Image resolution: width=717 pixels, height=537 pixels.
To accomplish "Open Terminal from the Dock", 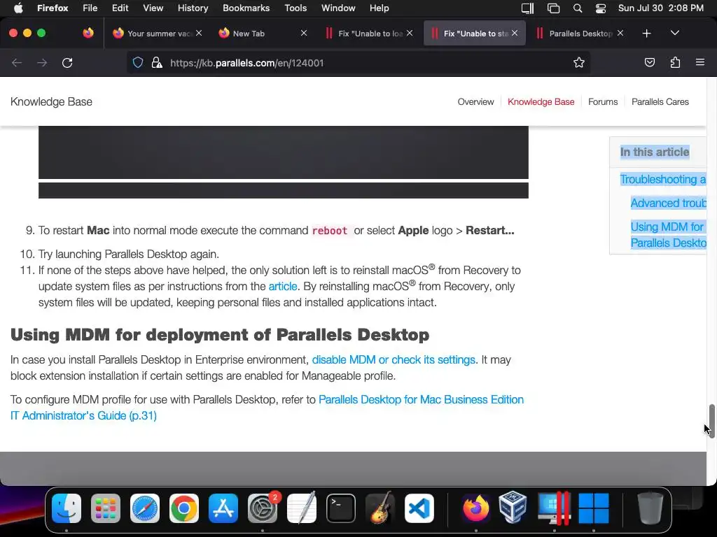I will pos(341,508).
